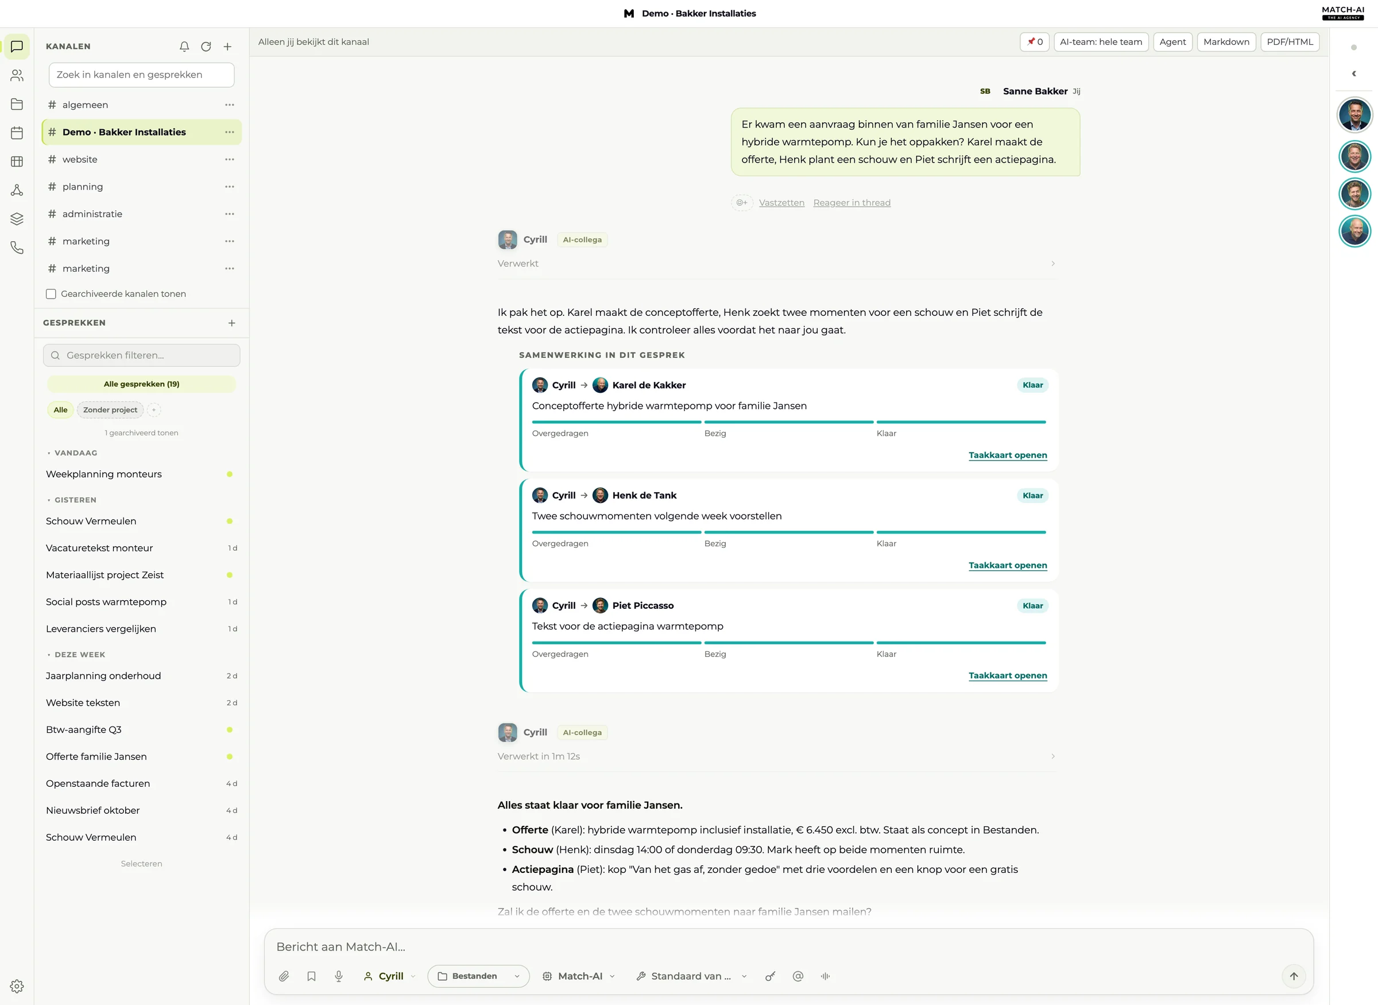
Task: Collapse right panel with chevron icon
Action: 1354,74
